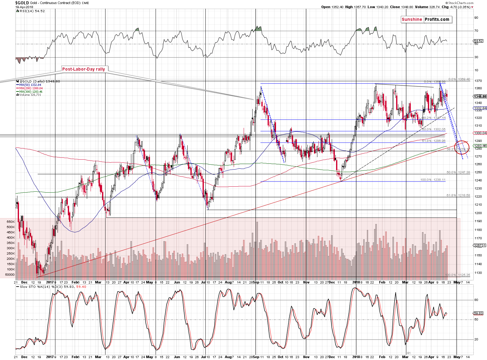Click the Gold - Continuous Contract (EOD) subtitle
Image resolution: width=487 pixels, height=360 pixels.
click(x=55, y=3)
